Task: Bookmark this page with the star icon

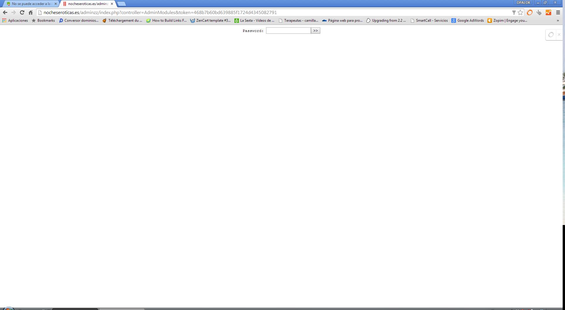Action: pyautogui.click(x=520, y=12)
